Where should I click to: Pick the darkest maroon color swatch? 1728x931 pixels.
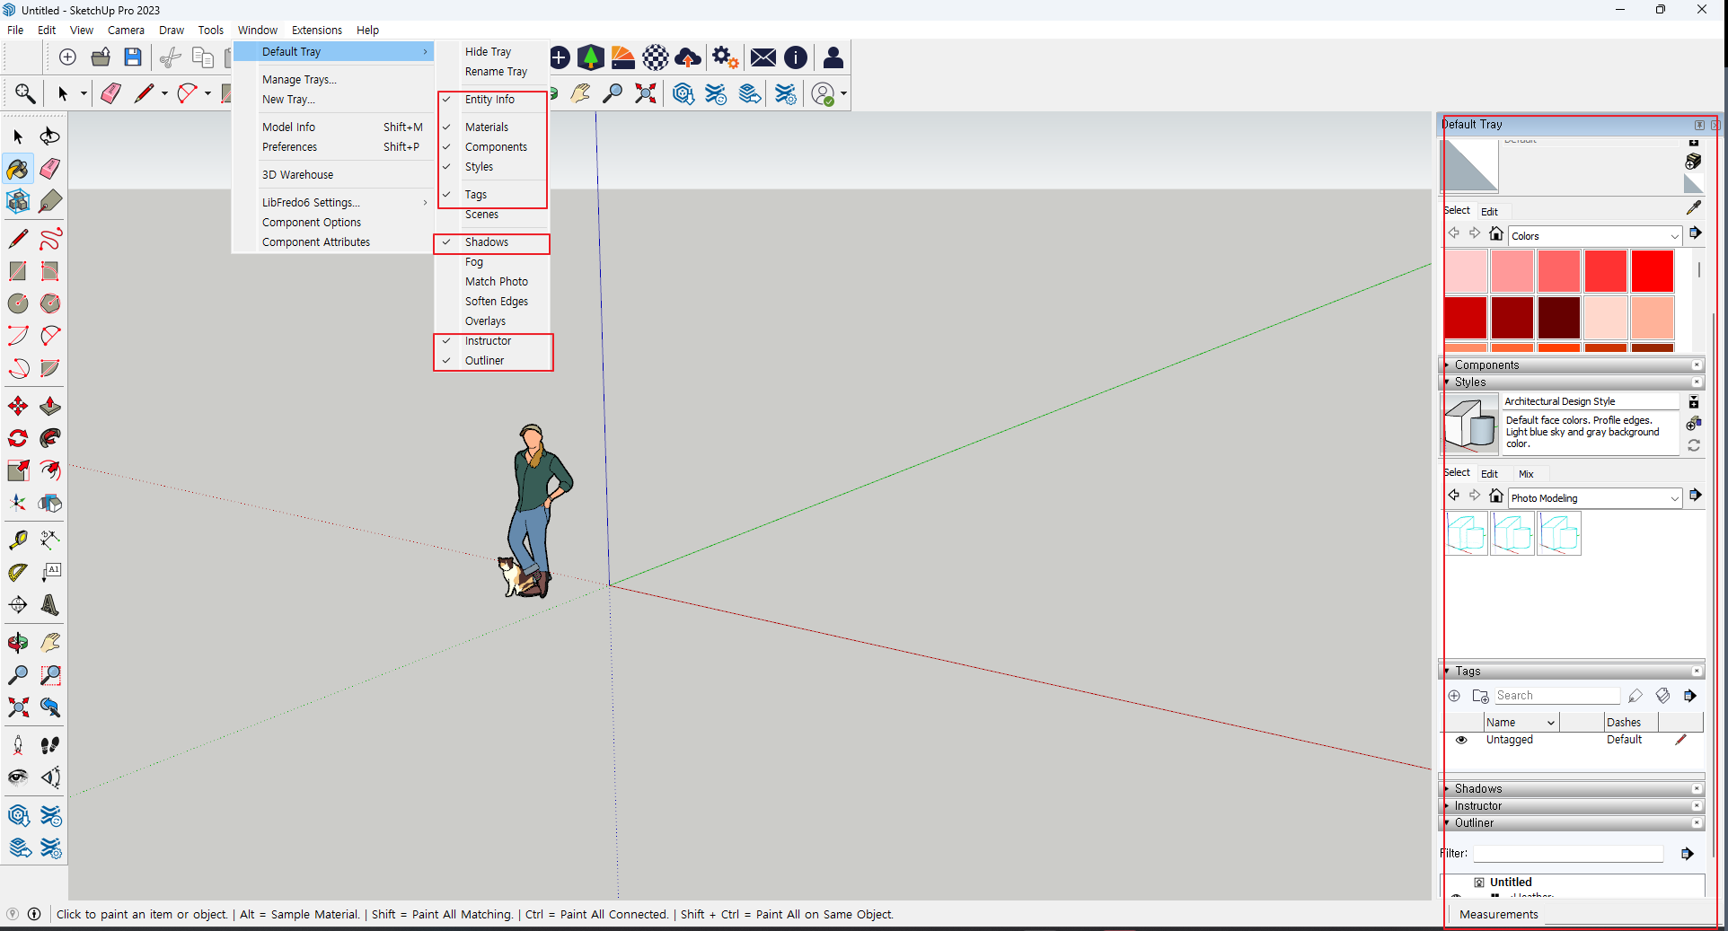[x=1559, y=318]
